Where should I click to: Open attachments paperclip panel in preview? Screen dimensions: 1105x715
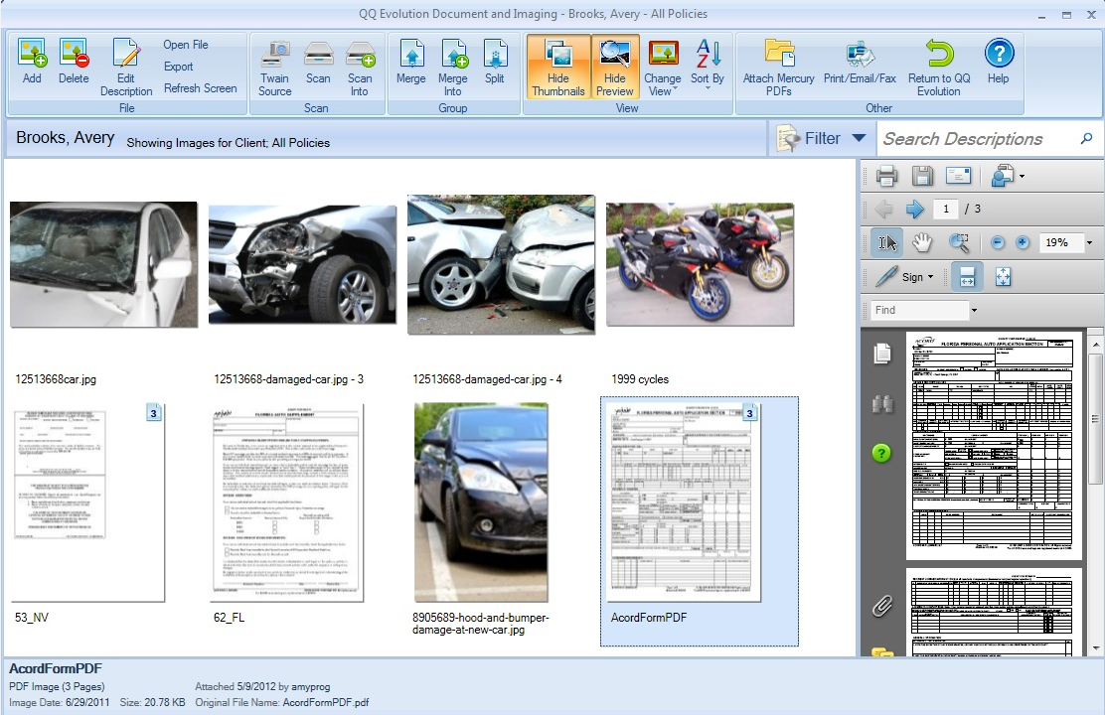click(x=881, y=606)
